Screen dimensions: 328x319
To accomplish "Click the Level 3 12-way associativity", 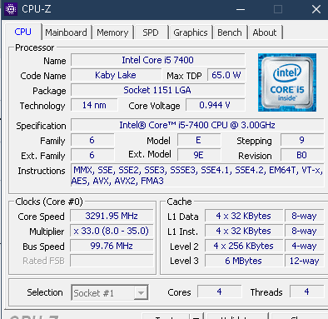I will 304,261.
